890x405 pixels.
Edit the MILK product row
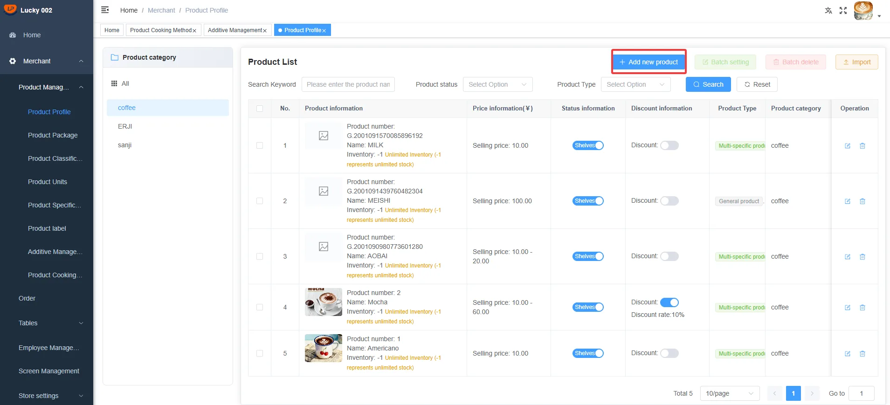[848, 146]
